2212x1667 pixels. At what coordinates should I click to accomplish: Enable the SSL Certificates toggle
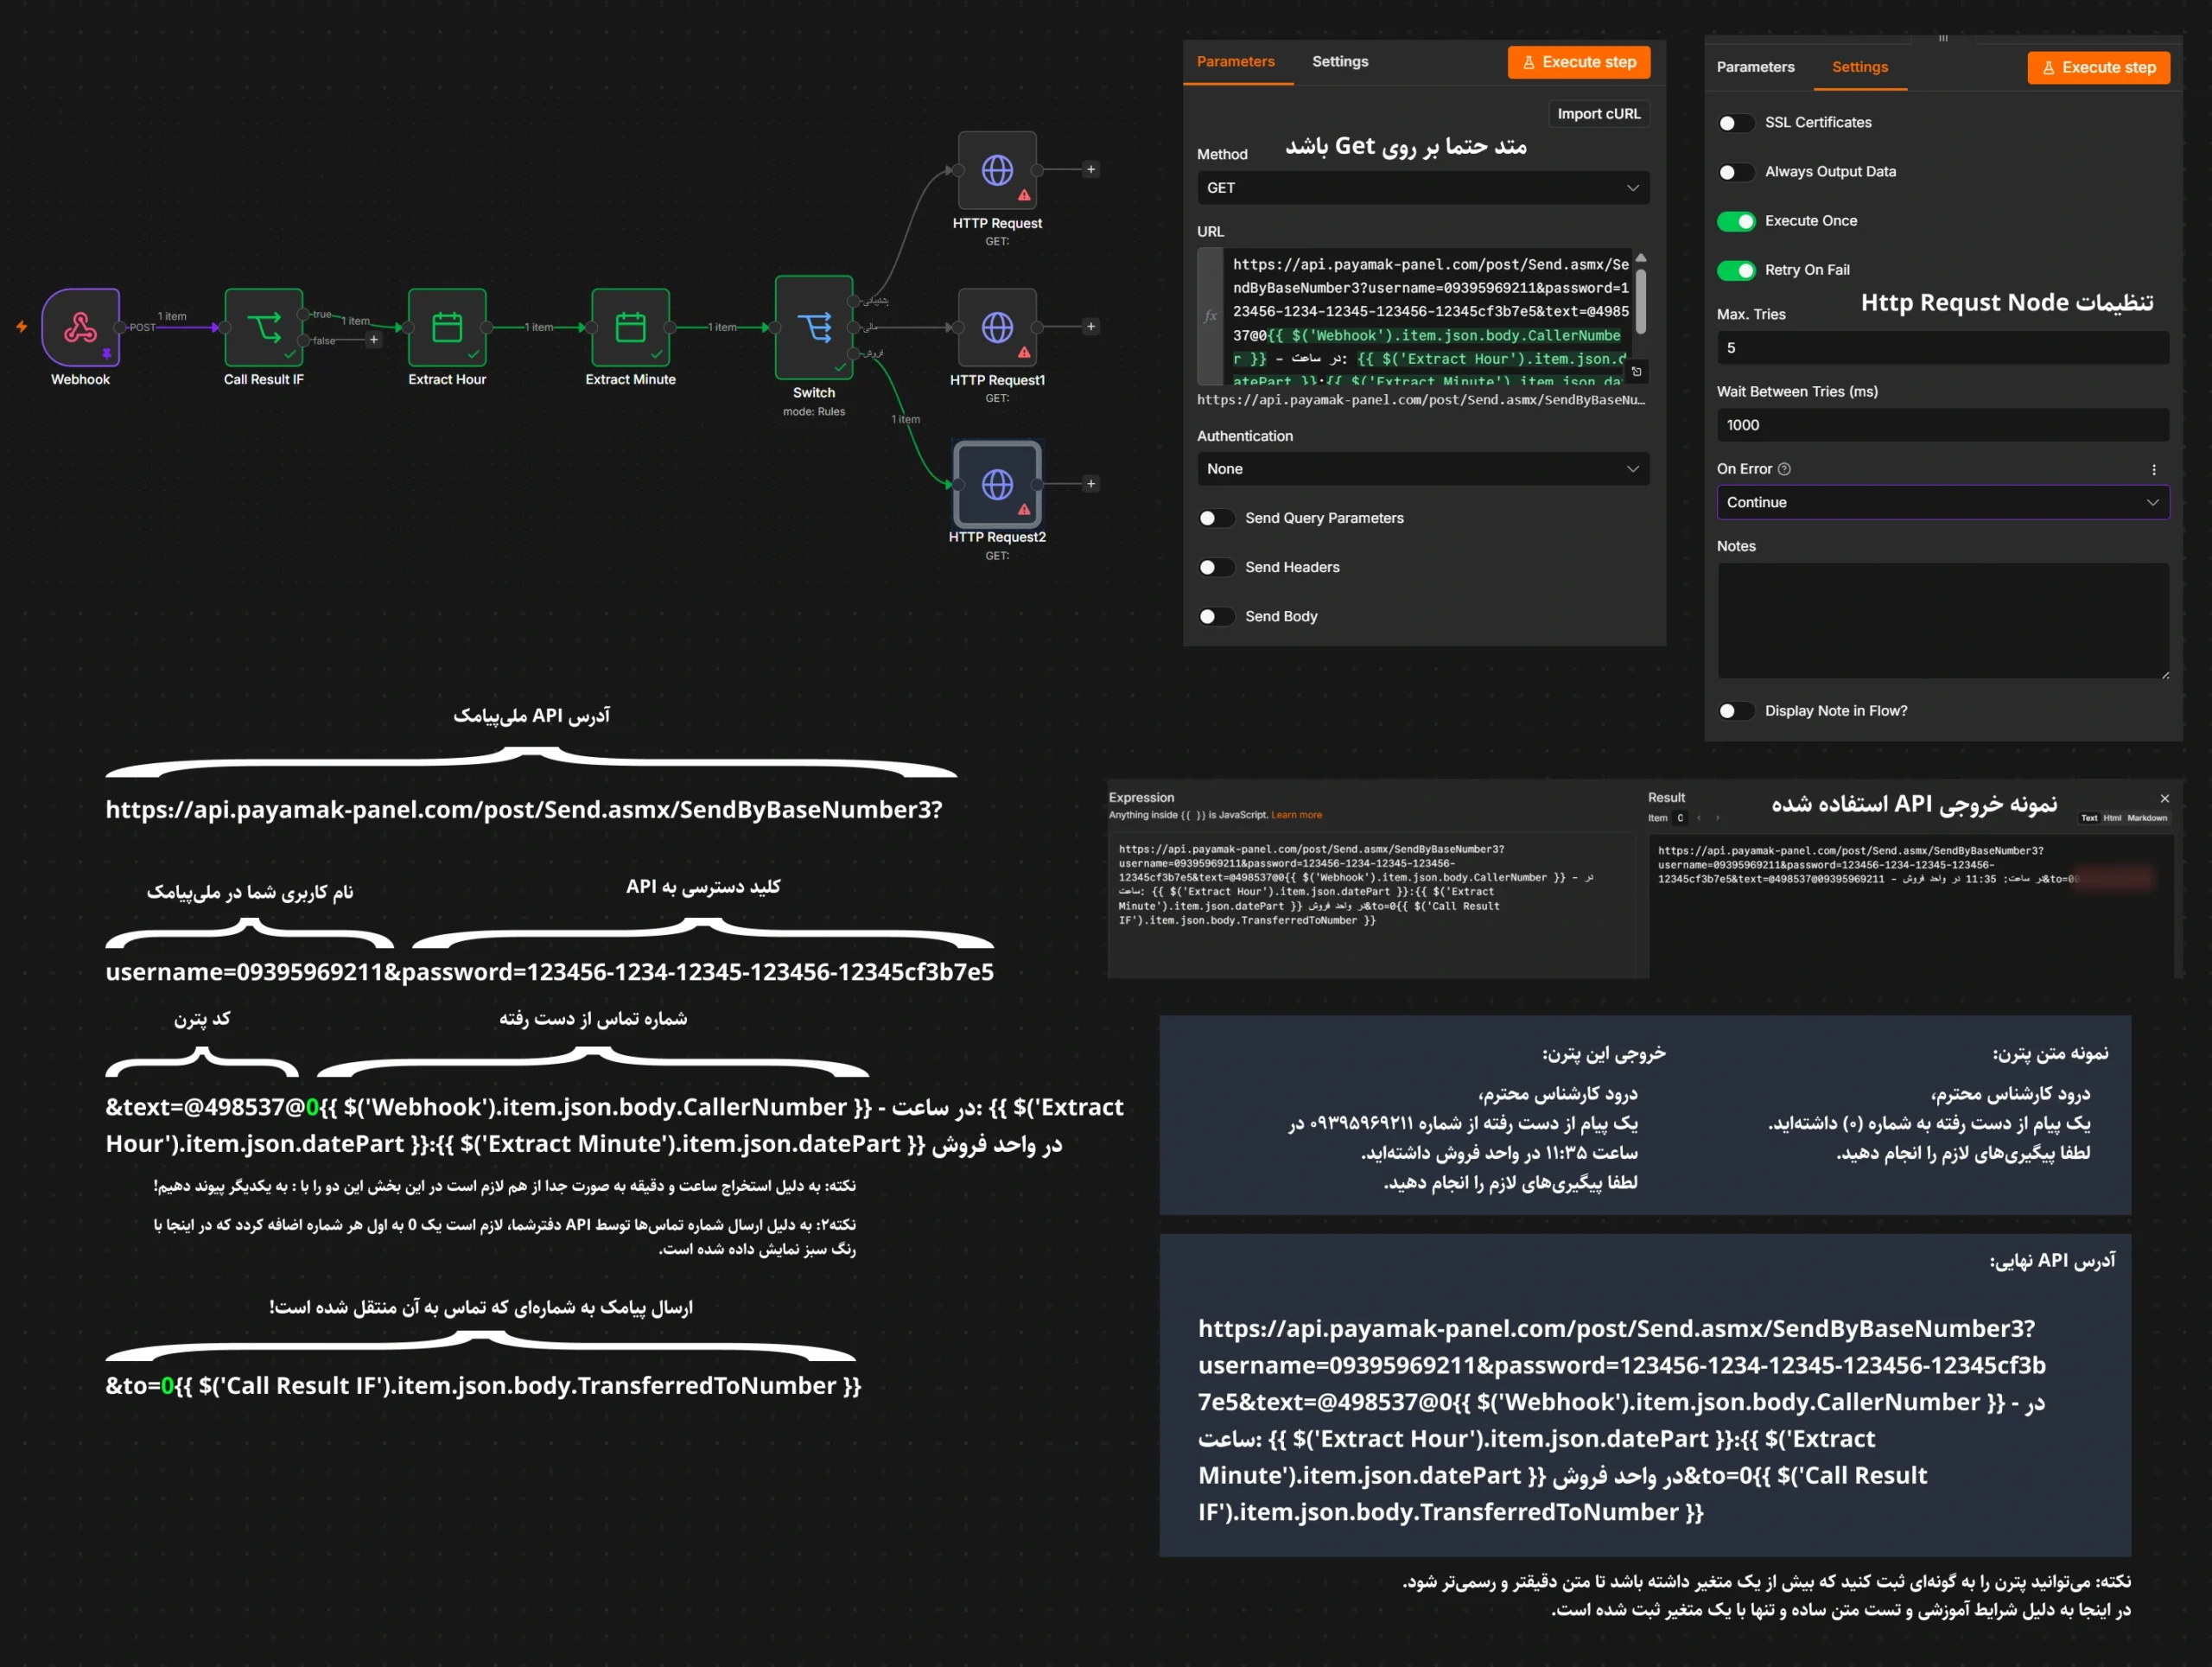pyautogui.click(x=1736, y=123)
